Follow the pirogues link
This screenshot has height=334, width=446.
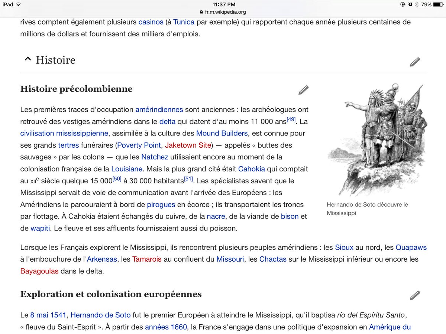pyautogui.click(x=161, y=204)
